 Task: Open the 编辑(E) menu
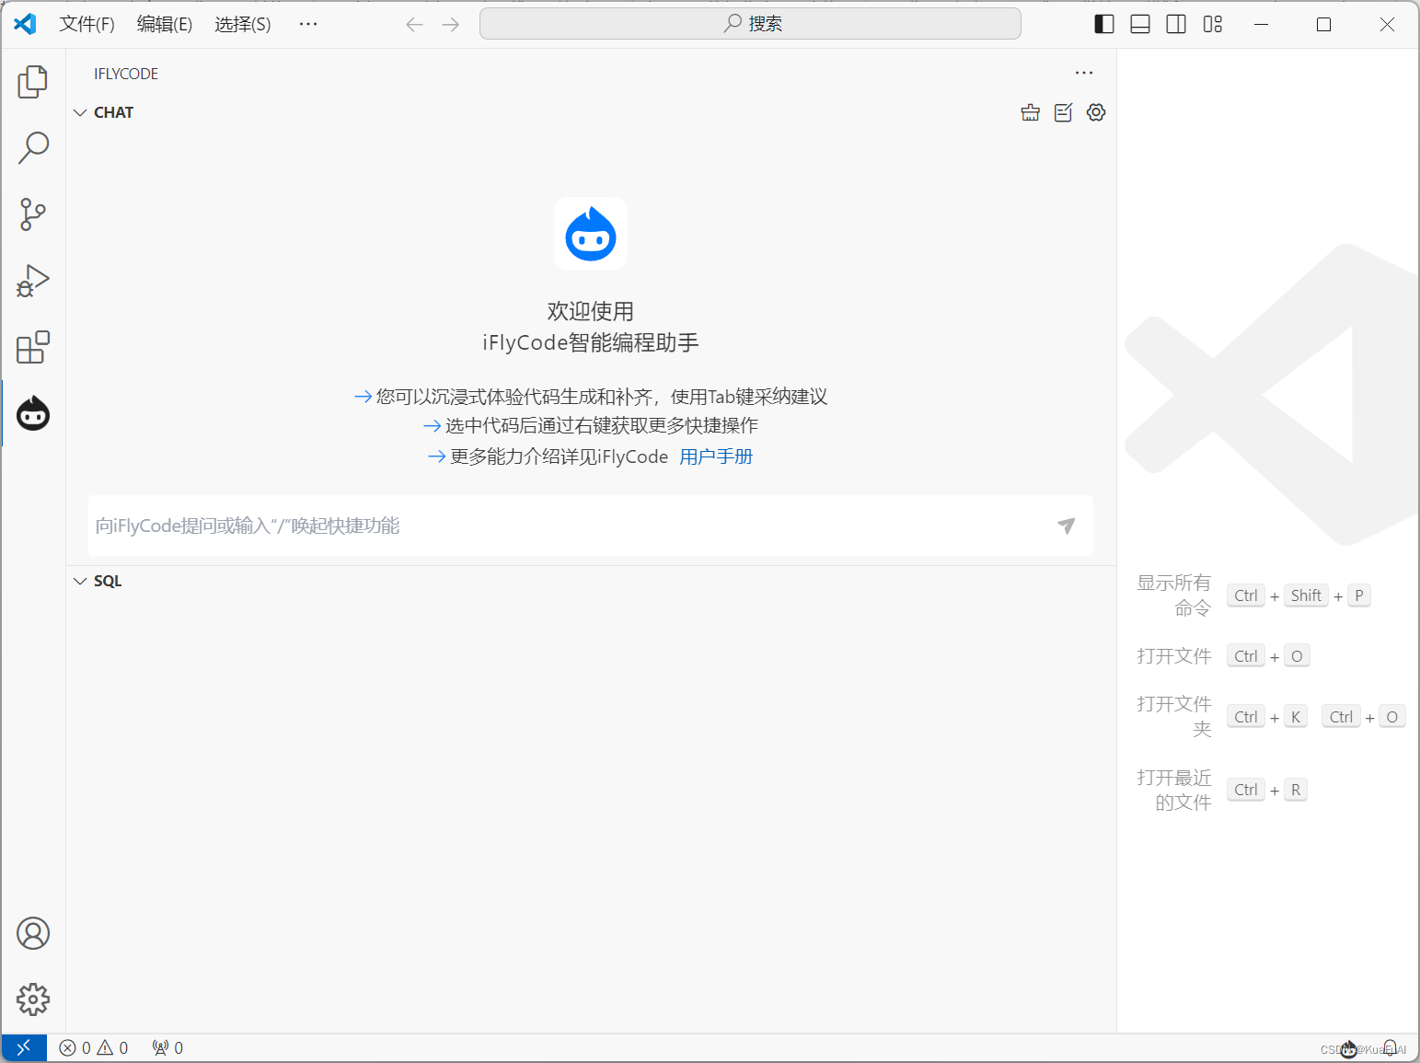165,24
